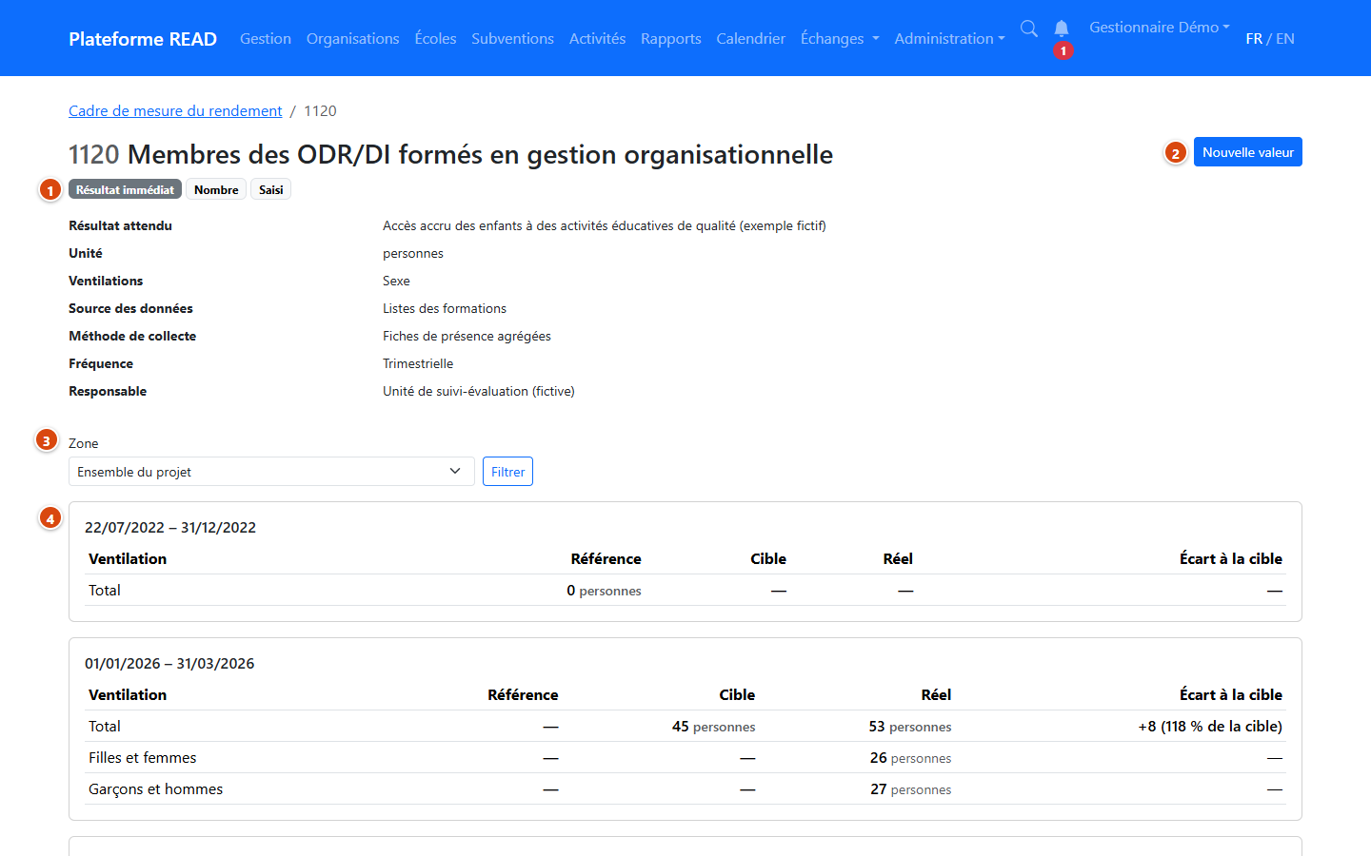Screen dimensions: 1371x856
Task: Switch language to FR
Action: 1254,39
